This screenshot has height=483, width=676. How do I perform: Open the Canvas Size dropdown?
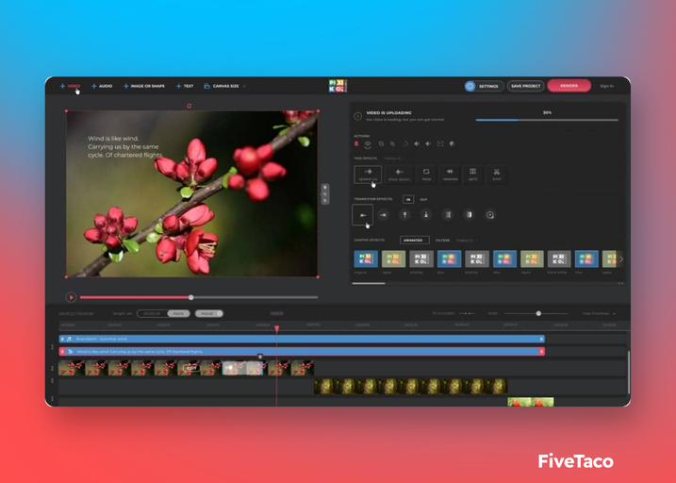point(224,86)
